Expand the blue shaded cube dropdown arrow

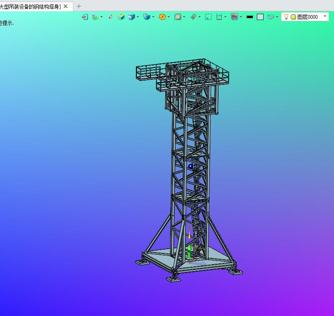click(x=138, y=17)
